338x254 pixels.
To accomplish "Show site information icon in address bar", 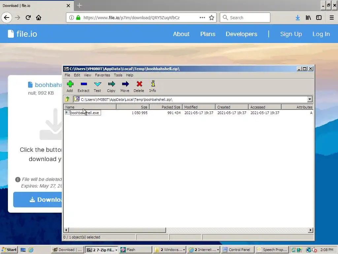I will point(72,18).
